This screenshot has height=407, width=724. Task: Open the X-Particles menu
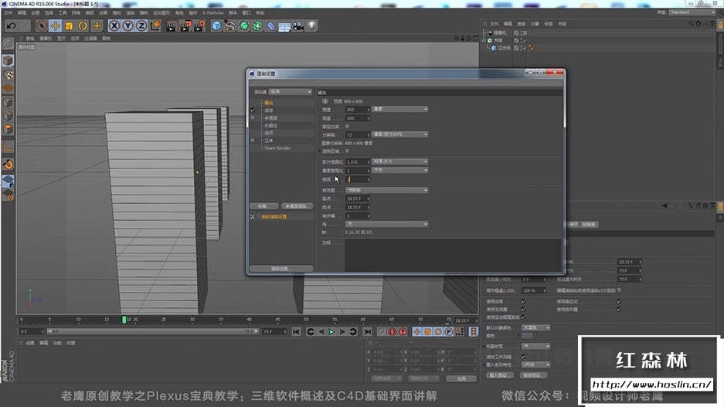click(212, 13)
